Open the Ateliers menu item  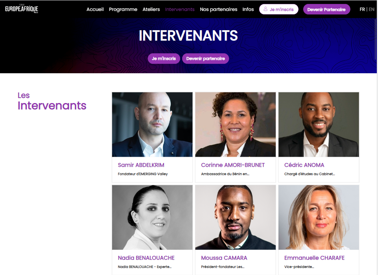pyautogui.click(x=151, y=9)
